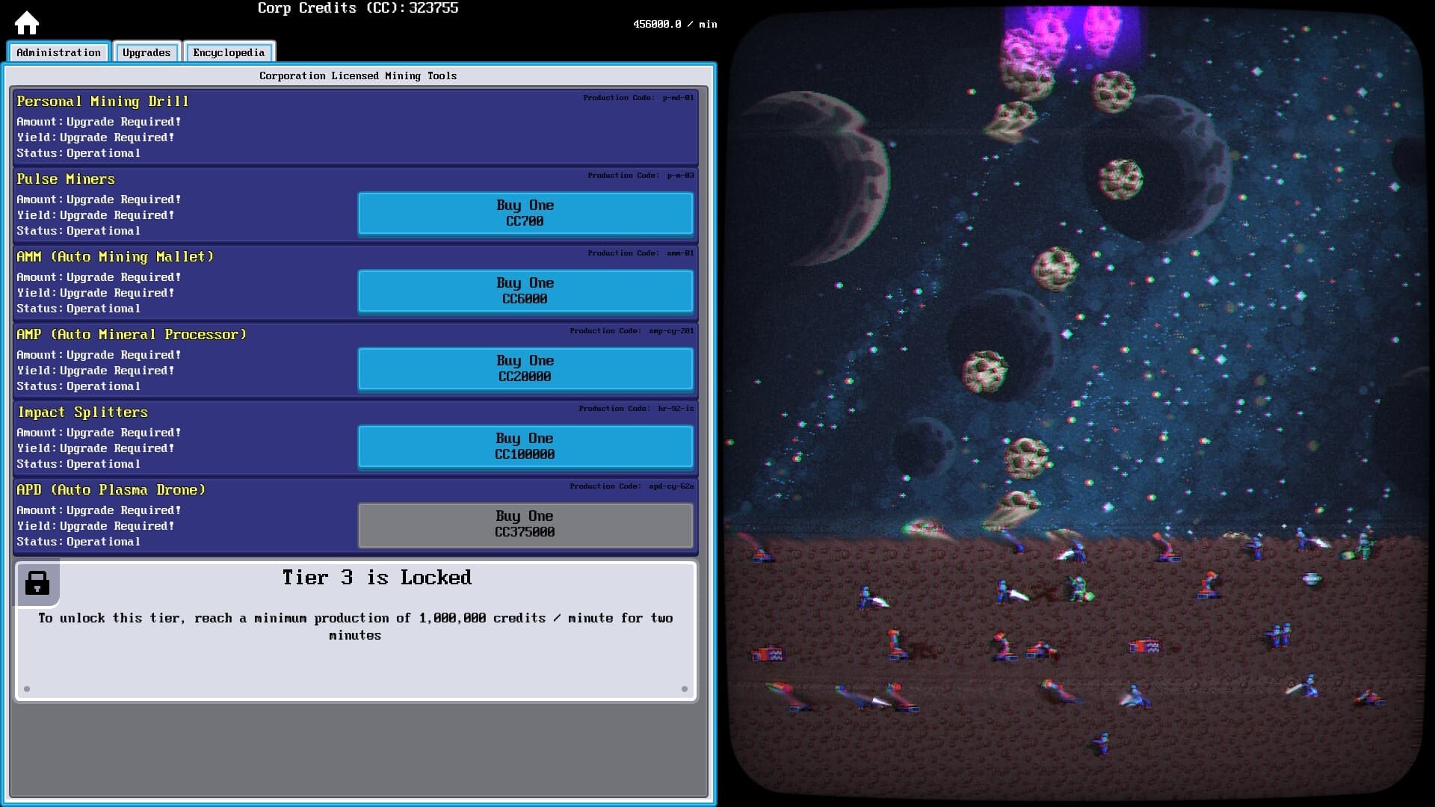
Task: Open the Administration tab
Action: pyautogui.click(x=58, y=52)
